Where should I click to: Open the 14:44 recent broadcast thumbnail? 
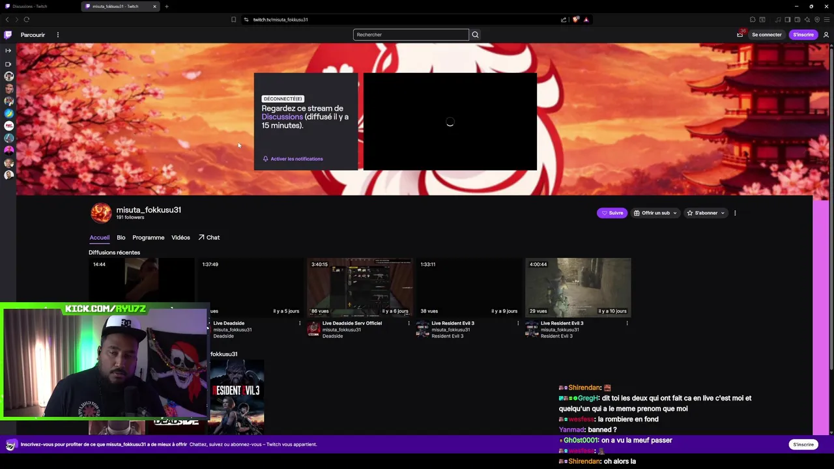(x=141, y=281)
